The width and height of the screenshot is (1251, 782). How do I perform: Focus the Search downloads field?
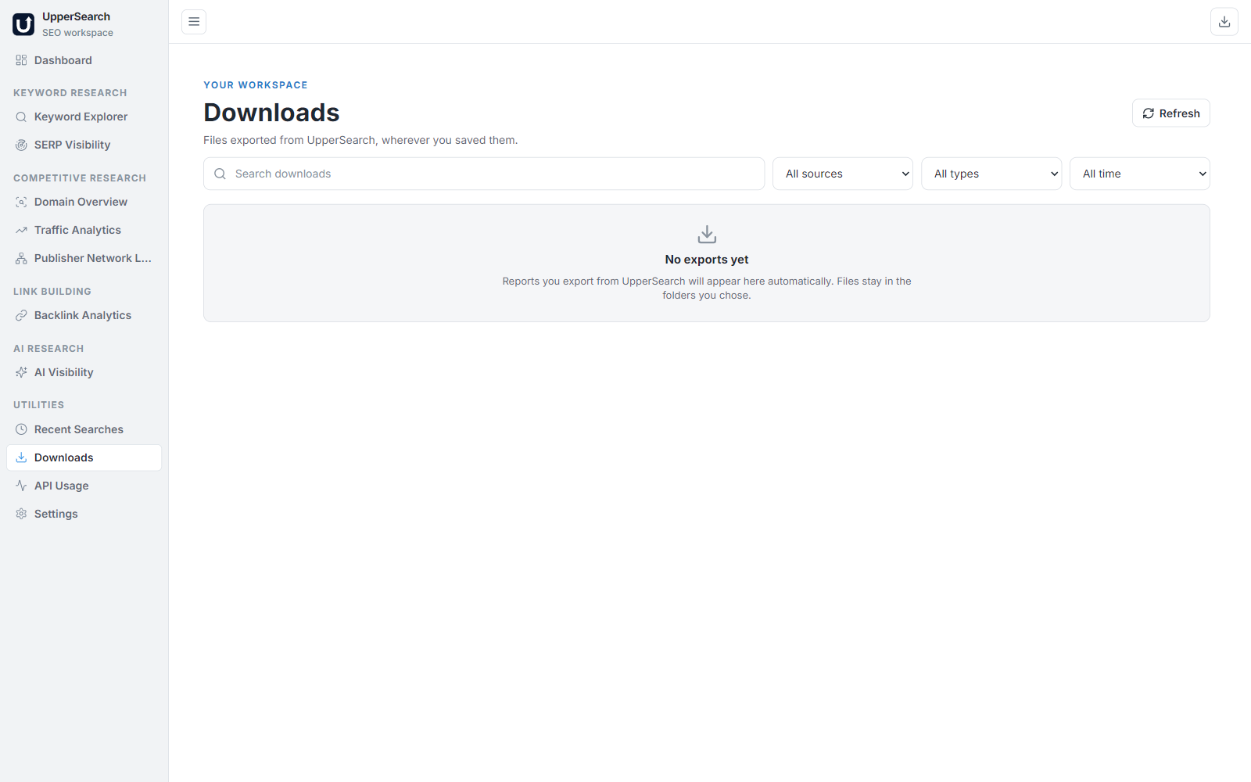[484, 174]
